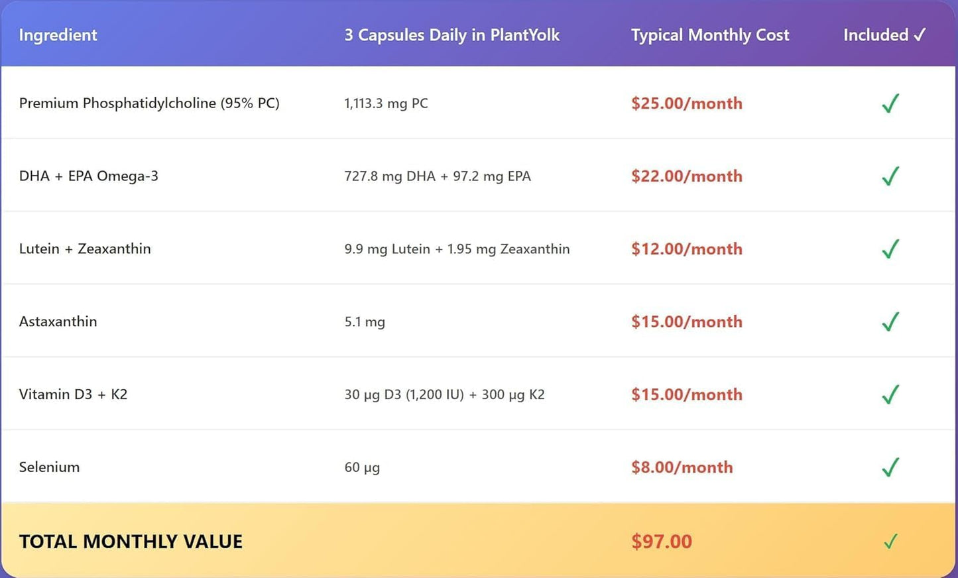Image resolution: width=958 pixels, height=578 pixels.
Task: Click the Lutein + Zeaxanthin included checkmark
Action: [x=890, y=249]
